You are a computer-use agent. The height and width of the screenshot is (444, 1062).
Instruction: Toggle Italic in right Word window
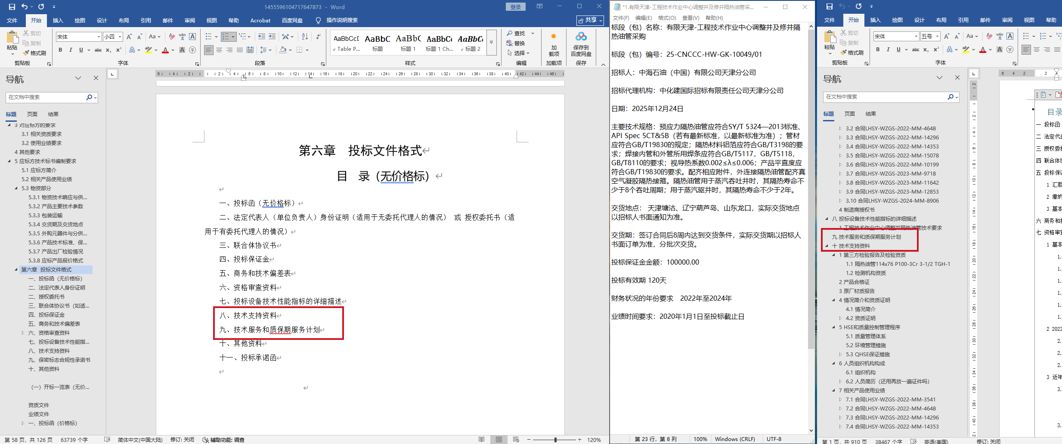point(888,50)
